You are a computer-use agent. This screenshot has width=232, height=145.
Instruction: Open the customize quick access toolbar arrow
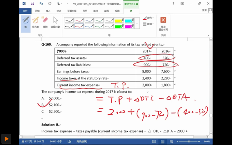[68, 4]
